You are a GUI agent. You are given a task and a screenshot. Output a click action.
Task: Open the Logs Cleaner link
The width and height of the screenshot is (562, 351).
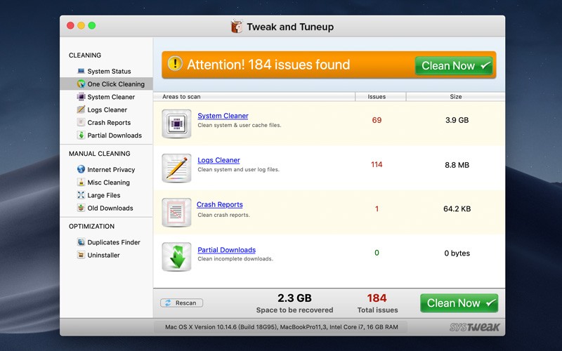coord(218,160)
